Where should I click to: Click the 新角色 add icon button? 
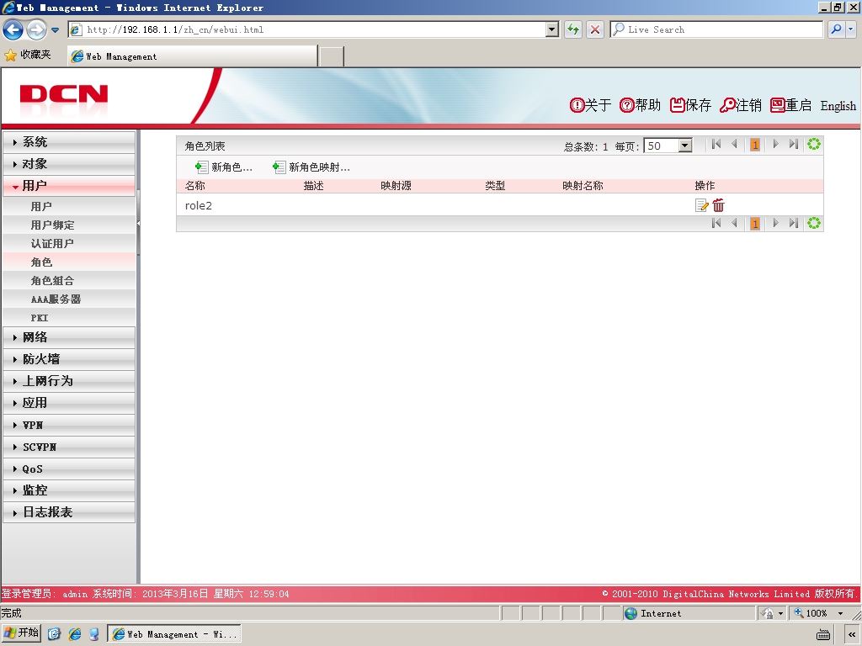[x=224, y=167]
